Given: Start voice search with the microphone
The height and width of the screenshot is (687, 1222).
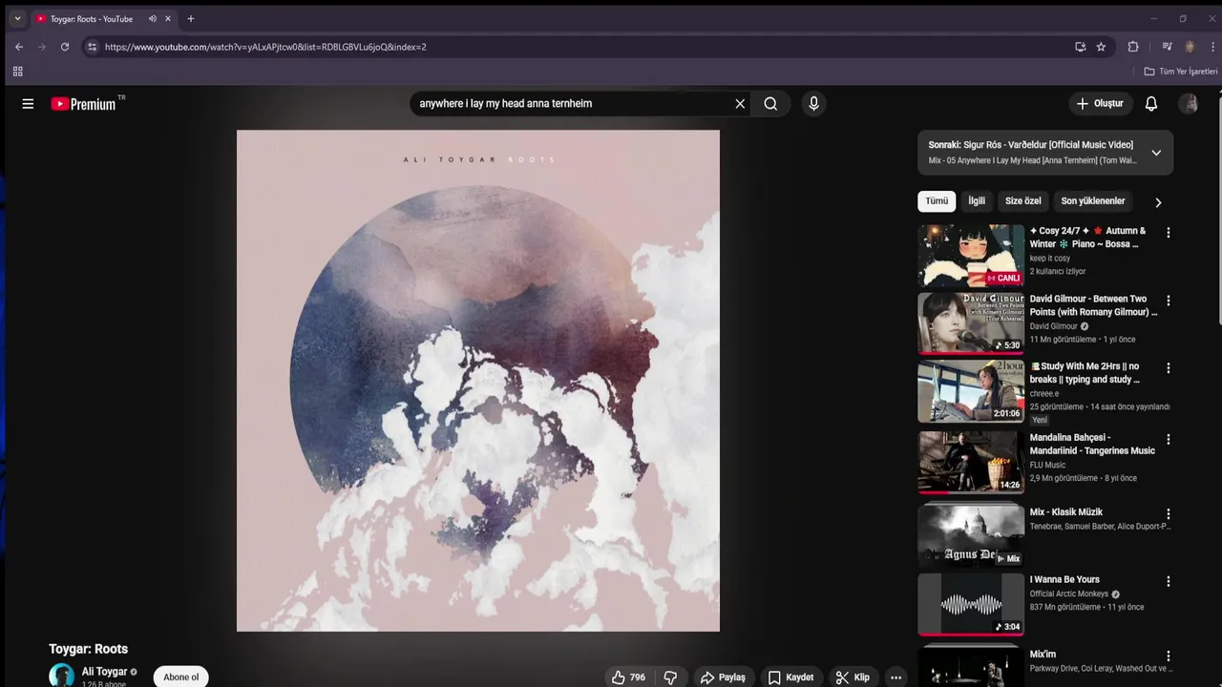Looking at the screenshot, I should click(x=813, y=104).
